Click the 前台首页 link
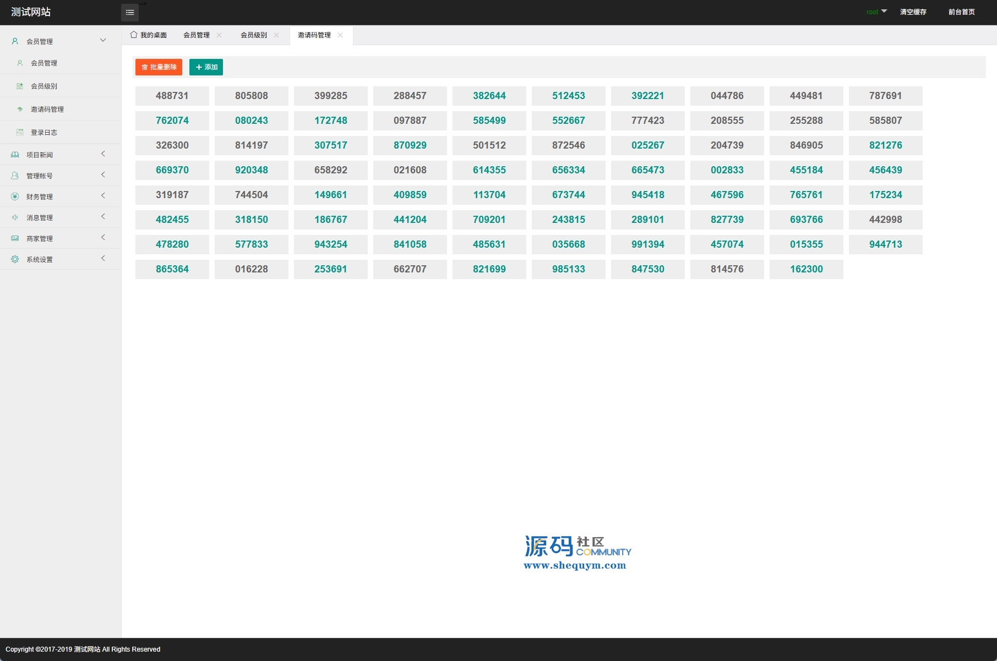Screen dimensions: 997x661 [x=961, y=12]
